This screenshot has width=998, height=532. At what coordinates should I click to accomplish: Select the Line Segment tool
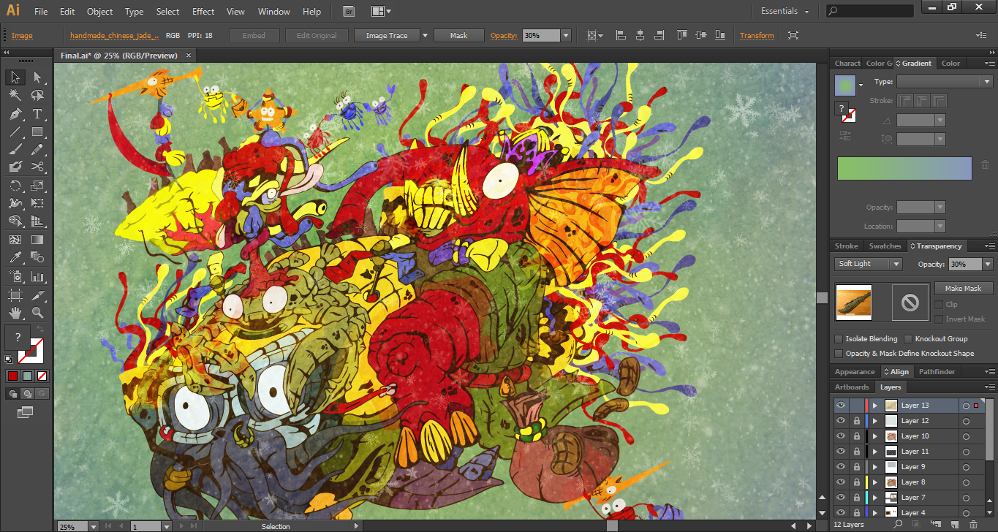pyautogui.click(x=15, y=132)
